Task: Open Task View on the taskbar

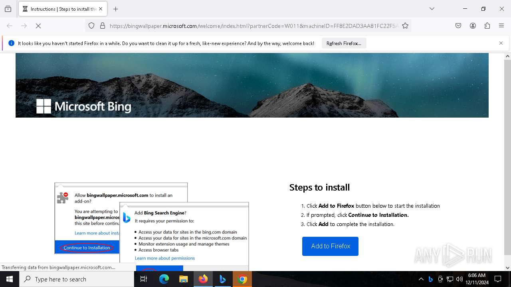Action: (144, 279)
